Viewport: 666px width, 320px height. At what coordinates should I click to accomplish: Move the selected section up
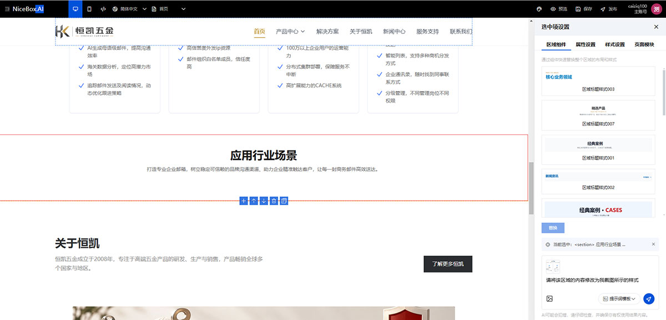[x=254, y=200]
